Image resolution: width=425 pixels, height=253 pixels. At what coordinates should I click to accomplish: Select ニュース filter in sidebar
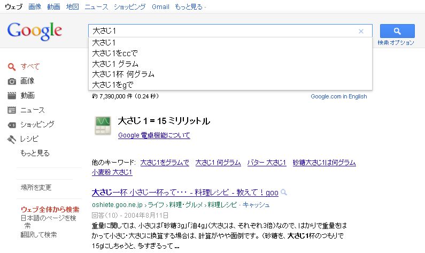33,110
